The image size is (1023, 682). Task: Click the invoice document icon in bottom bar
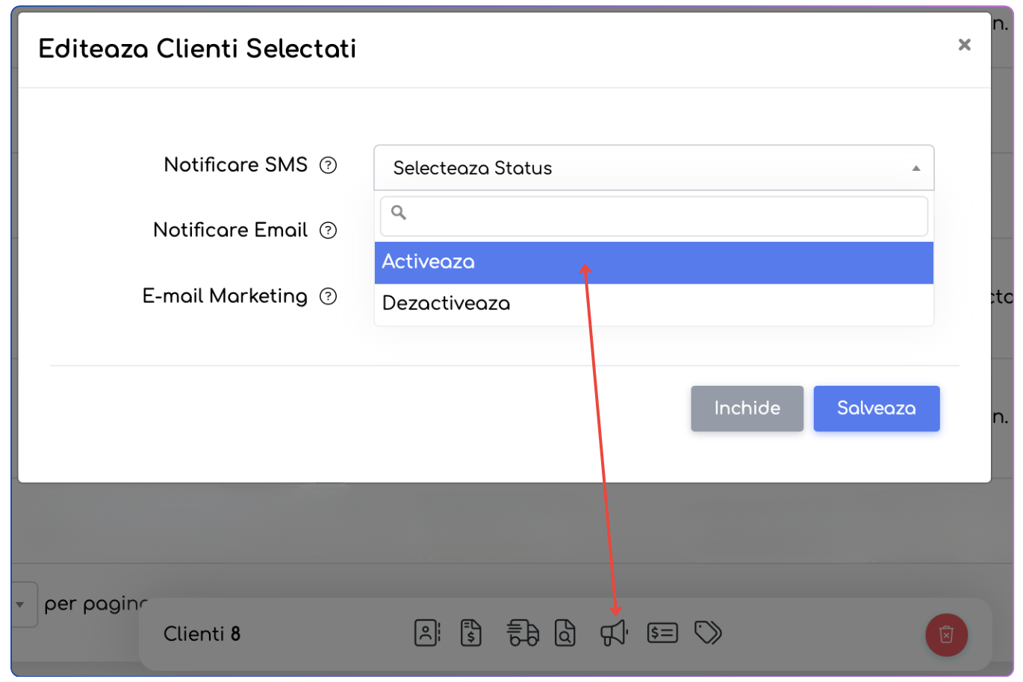click(471, 633)
